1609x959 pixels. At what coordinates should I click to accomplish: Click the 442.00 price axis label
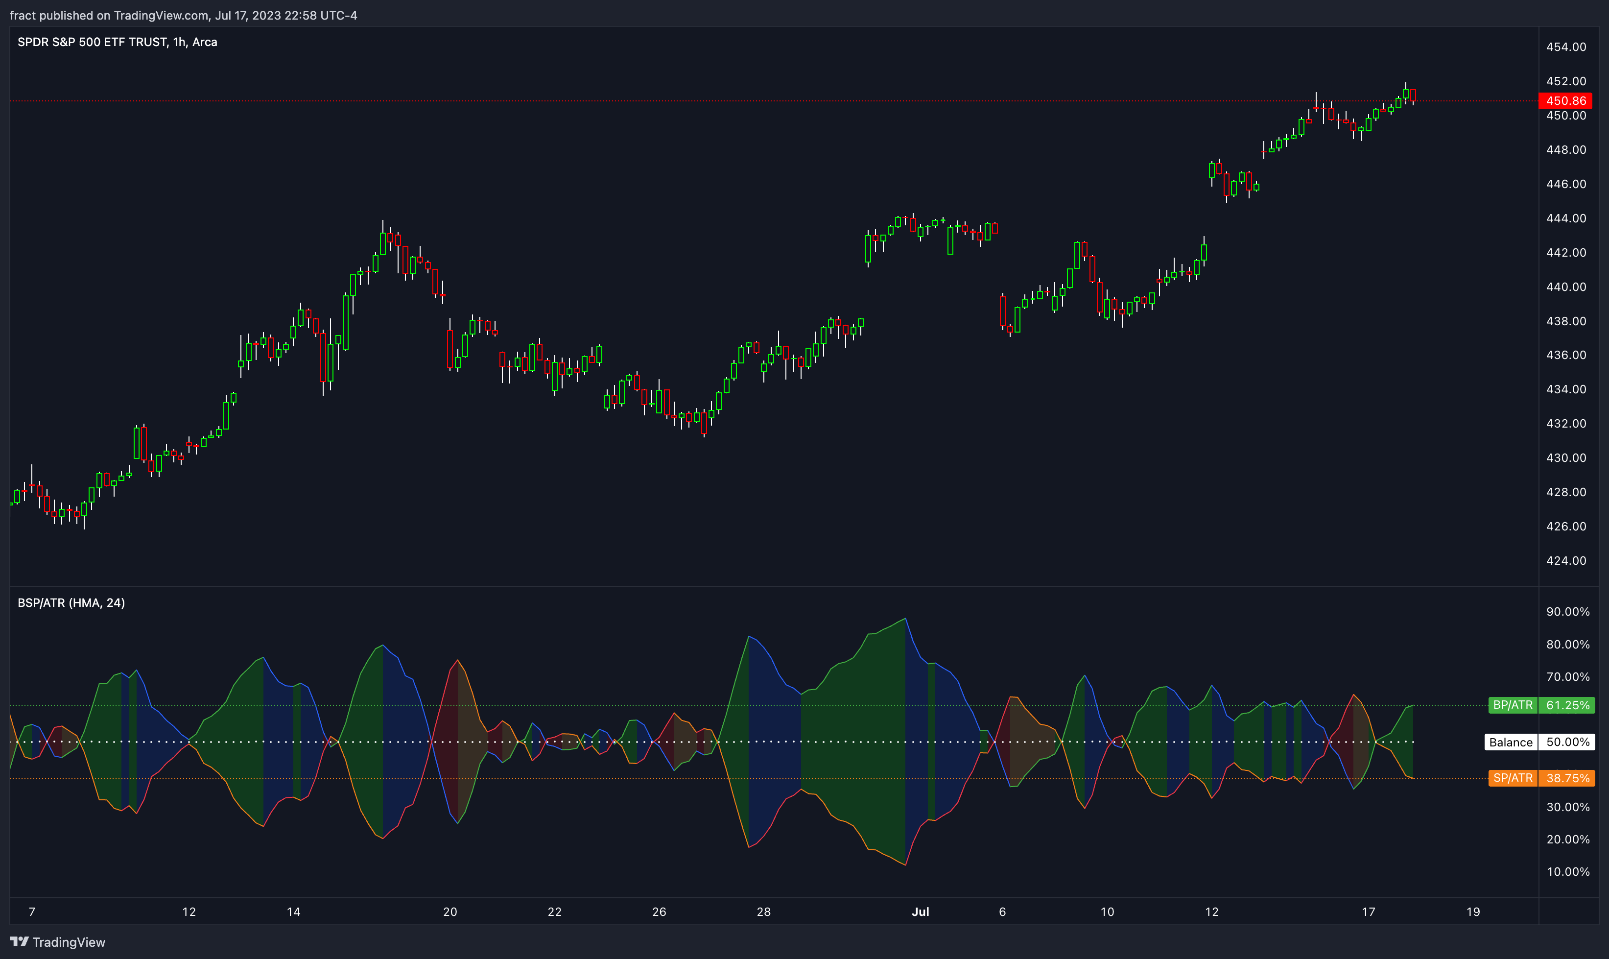point(1566,252)
